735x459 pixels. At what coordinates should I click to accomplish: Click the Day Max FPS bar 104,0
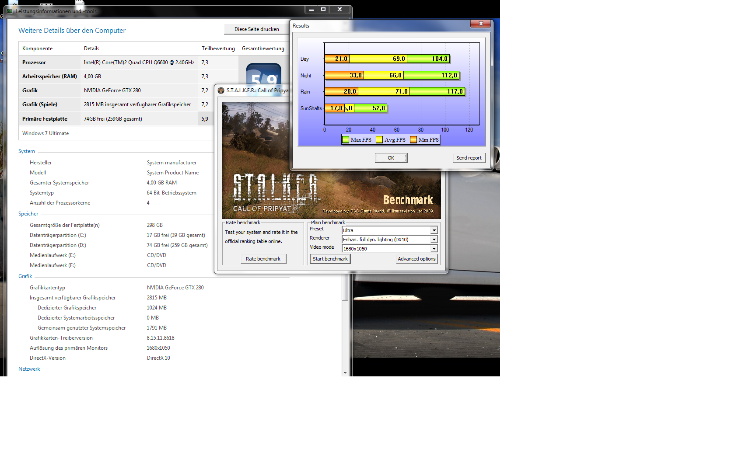point(428,59)
